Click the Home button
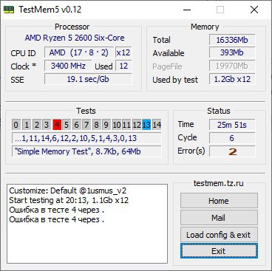Viewport: 272px width, 271px height. pyautogui.click(x=219, y=201)
